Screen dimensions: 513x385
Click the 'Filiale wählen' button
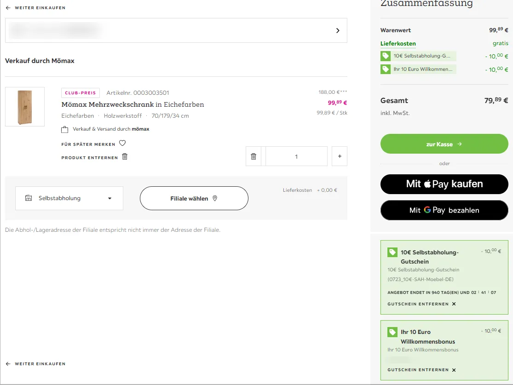click(x=194, y=198)
